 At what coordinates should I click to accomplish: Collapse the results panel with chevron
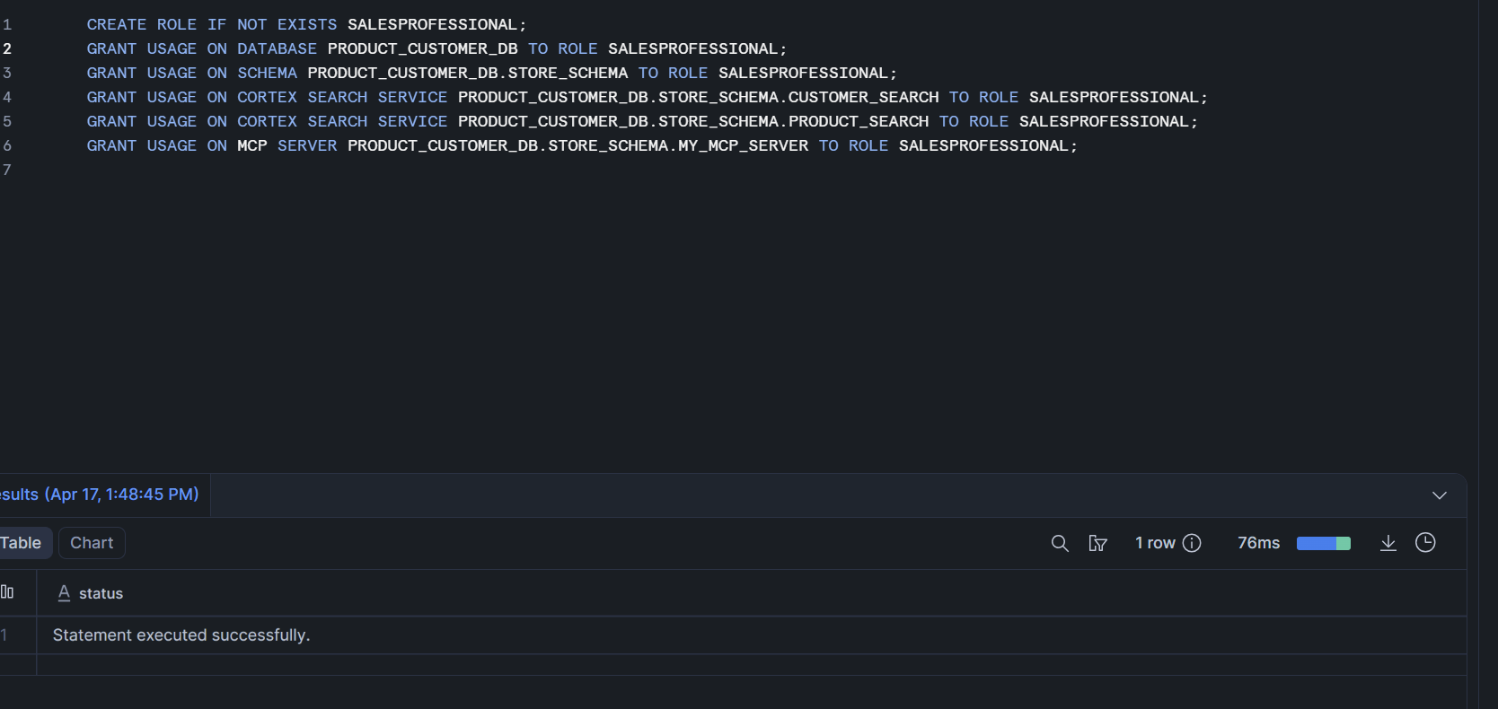(x=1440, y=495)
